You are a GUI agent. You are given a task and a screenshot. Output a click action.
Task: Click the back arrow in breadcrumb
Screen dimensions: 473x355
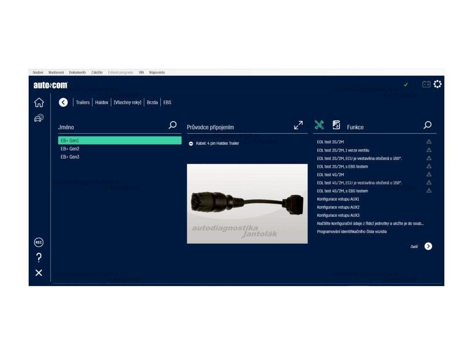tap(63, 102)
